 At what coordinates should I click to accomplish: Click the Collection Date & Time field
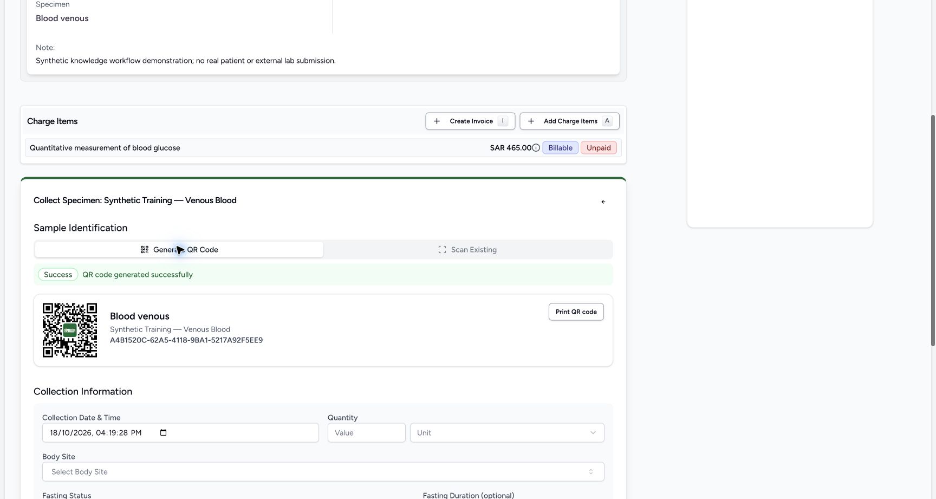click(x=180, y=433)
